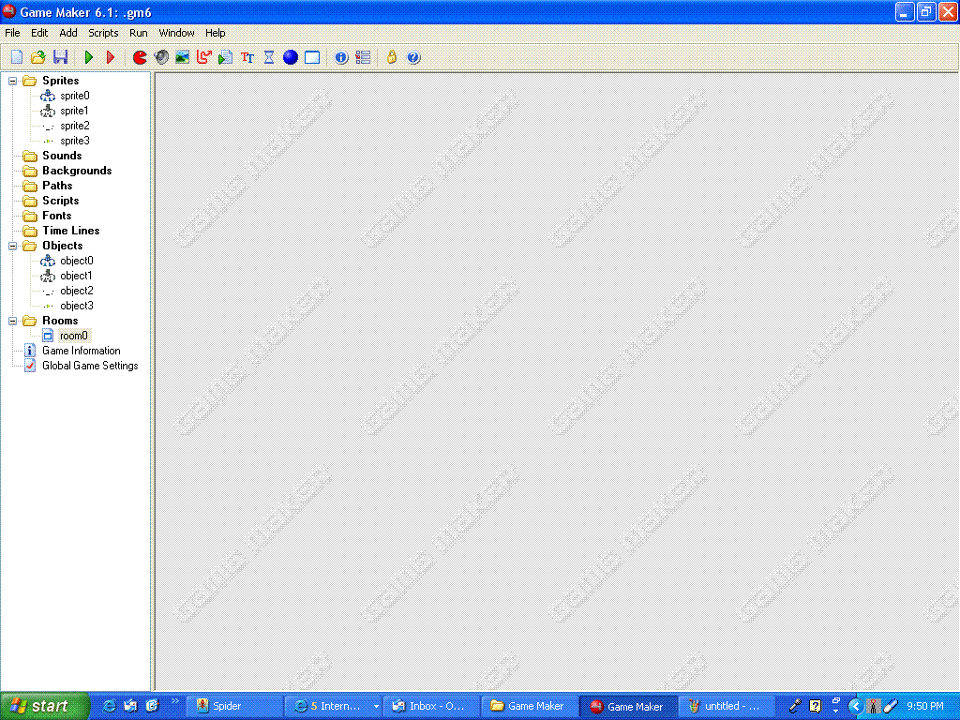This screenshot has height=720, width=960.
Task: Open the Help menu
Action: 215,33
